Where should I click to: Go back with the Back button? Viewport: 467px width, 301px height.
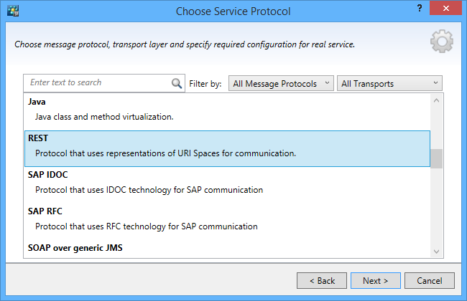tap(321, 280)
